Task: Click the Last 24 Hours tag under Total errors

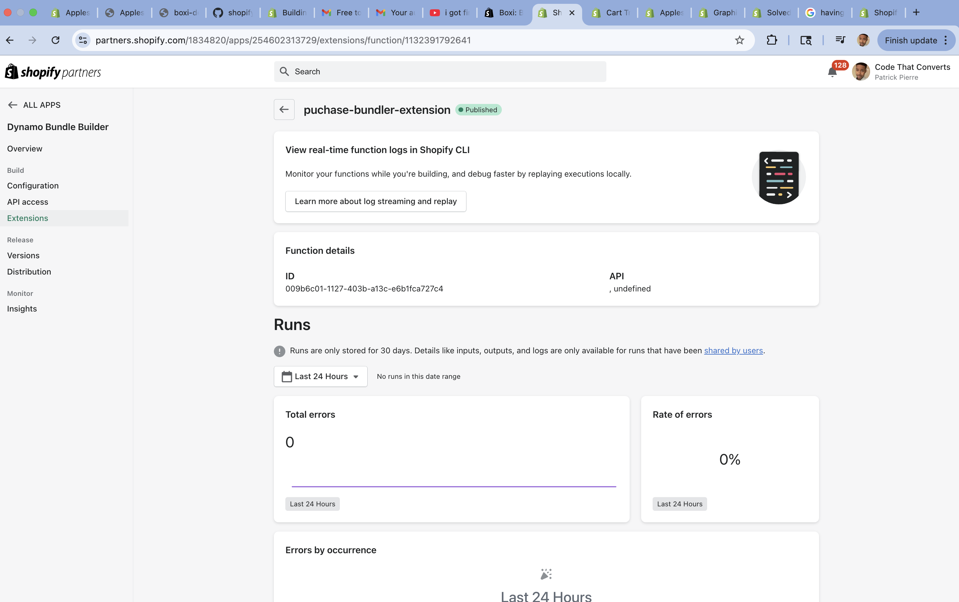Action: (312, 504)
